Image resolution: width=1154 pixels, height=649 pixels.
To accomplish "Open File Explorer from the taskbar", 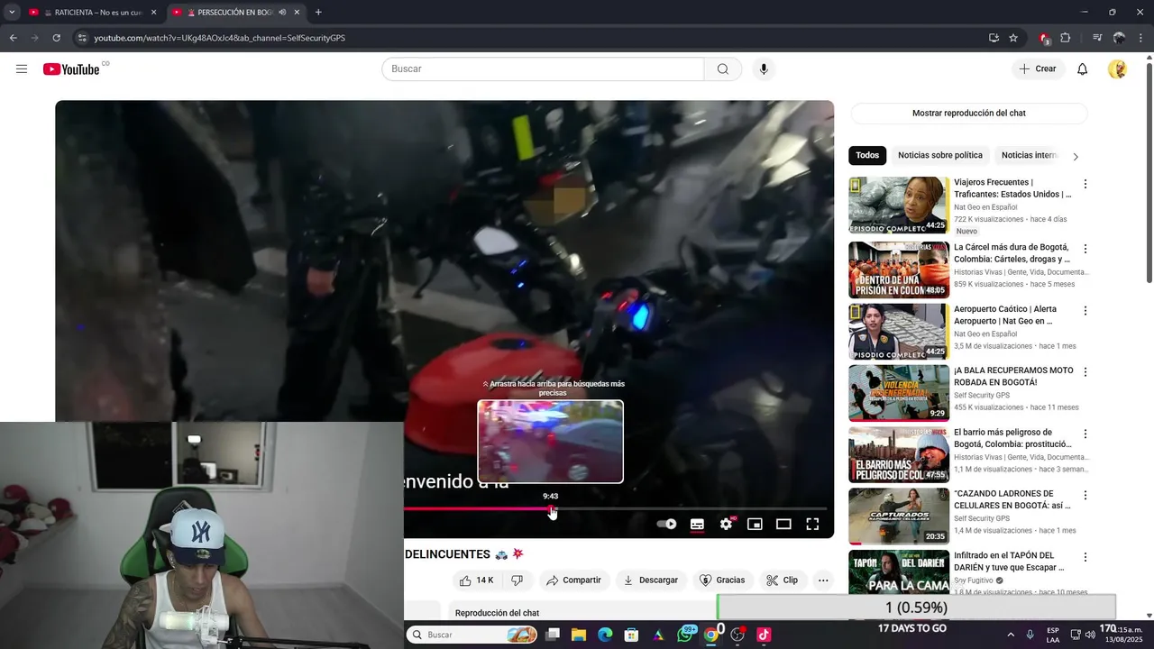I will click(579, 635).
